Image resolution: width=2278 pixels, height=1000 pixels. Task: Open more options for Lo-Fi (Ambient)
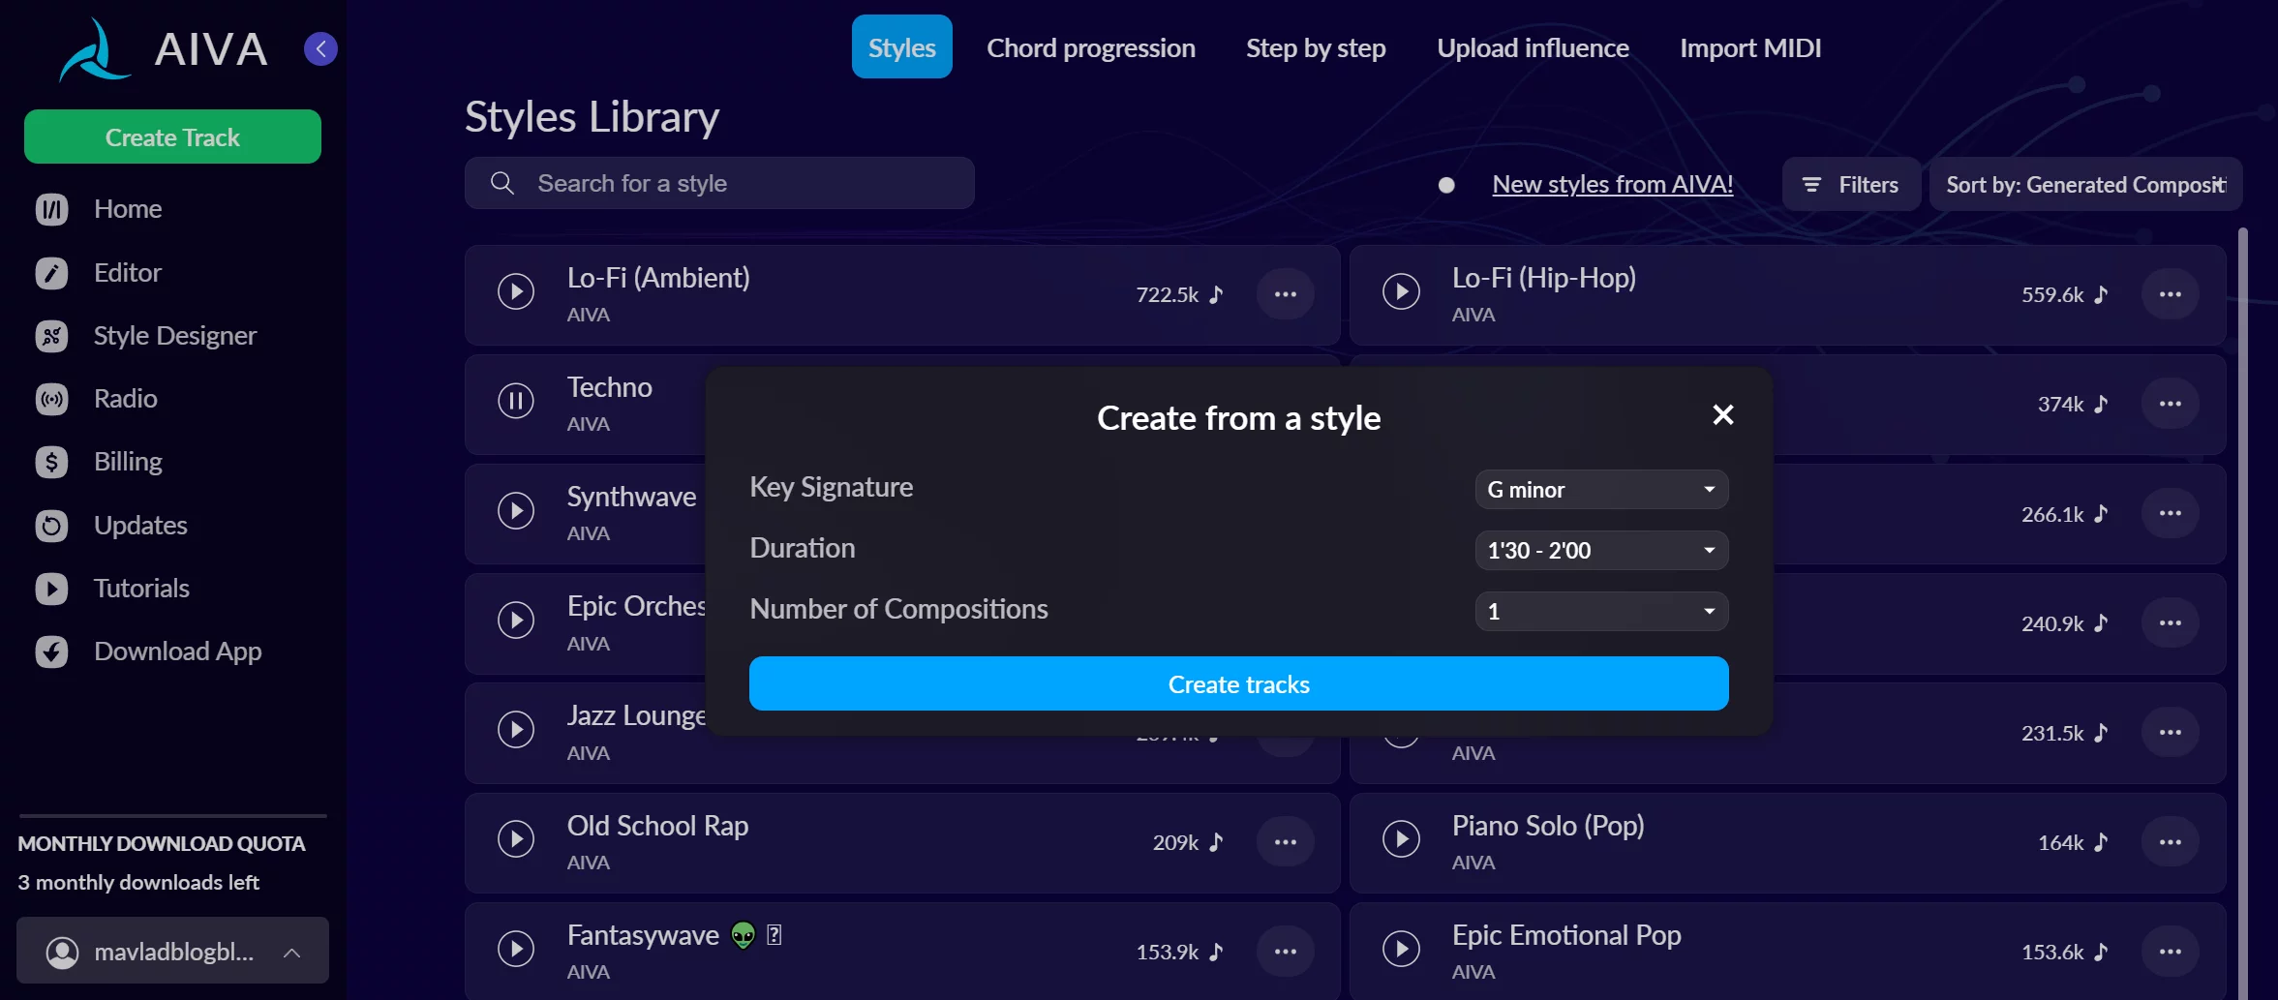pos(1286,294)
